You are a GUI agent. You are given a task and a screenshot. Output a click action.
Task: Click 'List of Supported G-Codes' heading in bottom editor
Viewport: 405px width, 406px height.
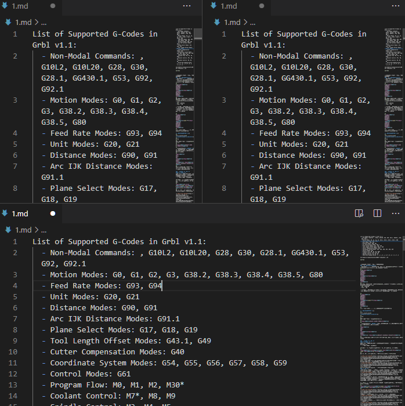[x=119, y=242]
